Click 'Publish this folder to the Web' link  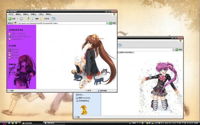tap(21, 36)
